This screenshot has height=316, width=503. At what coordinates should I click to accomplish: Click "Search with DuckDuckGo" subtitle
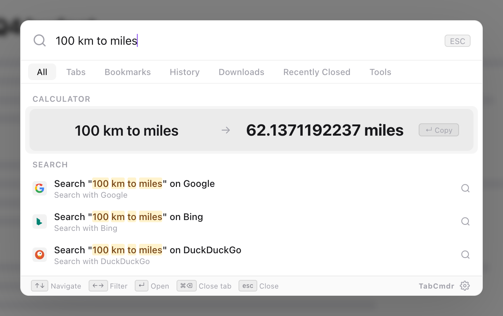102,262
